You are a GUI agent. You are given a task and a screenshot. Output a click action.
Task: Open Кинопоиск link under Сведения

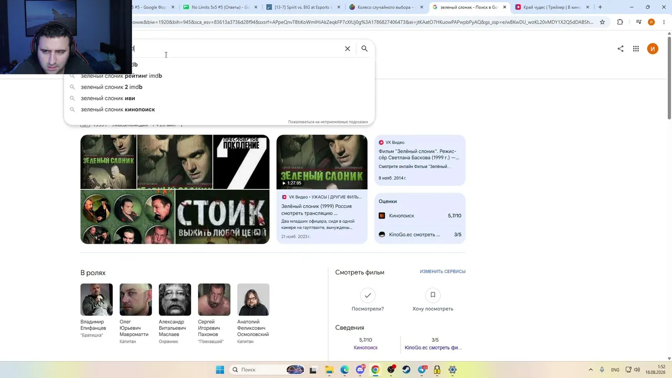[x=365, y=348]
